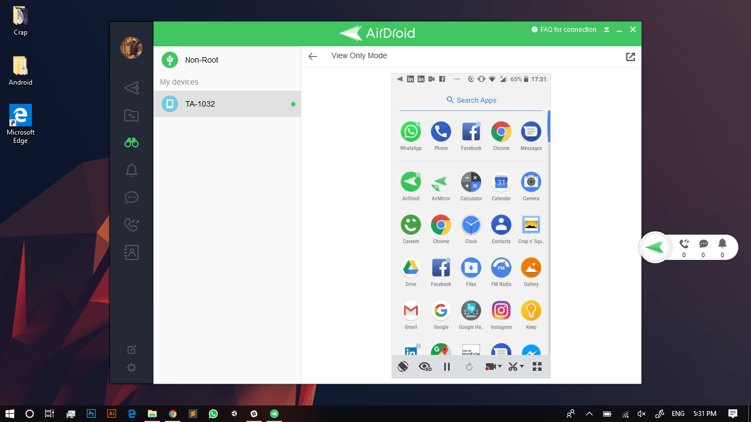Click the feedback edit icon in the sidebar
Screen dimensions: 751x422
[131, 350]
